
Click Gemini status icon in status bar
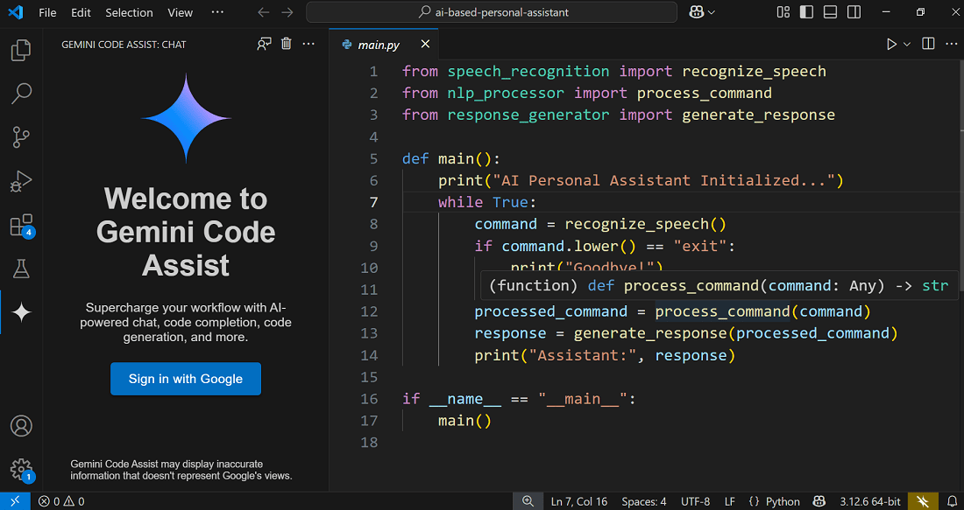coord(923,501)
